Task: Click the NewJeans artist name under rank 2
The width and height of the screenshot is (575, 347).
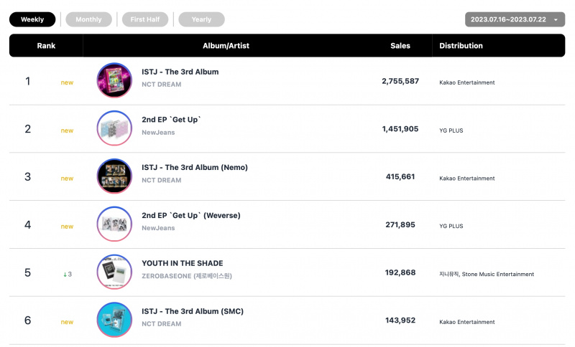Action: point(158,133)
